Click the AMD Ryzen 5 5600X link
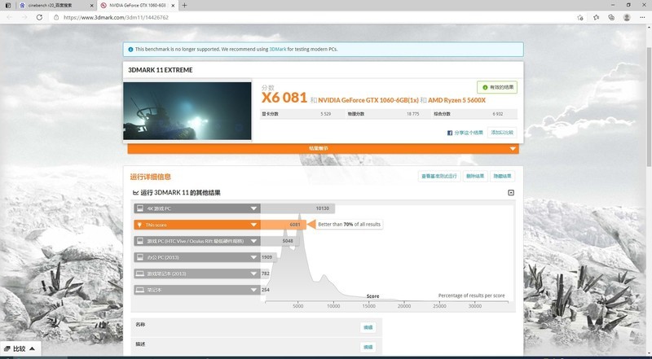The height and width of the screenshot is (359, 652). [x=456, y=100]
